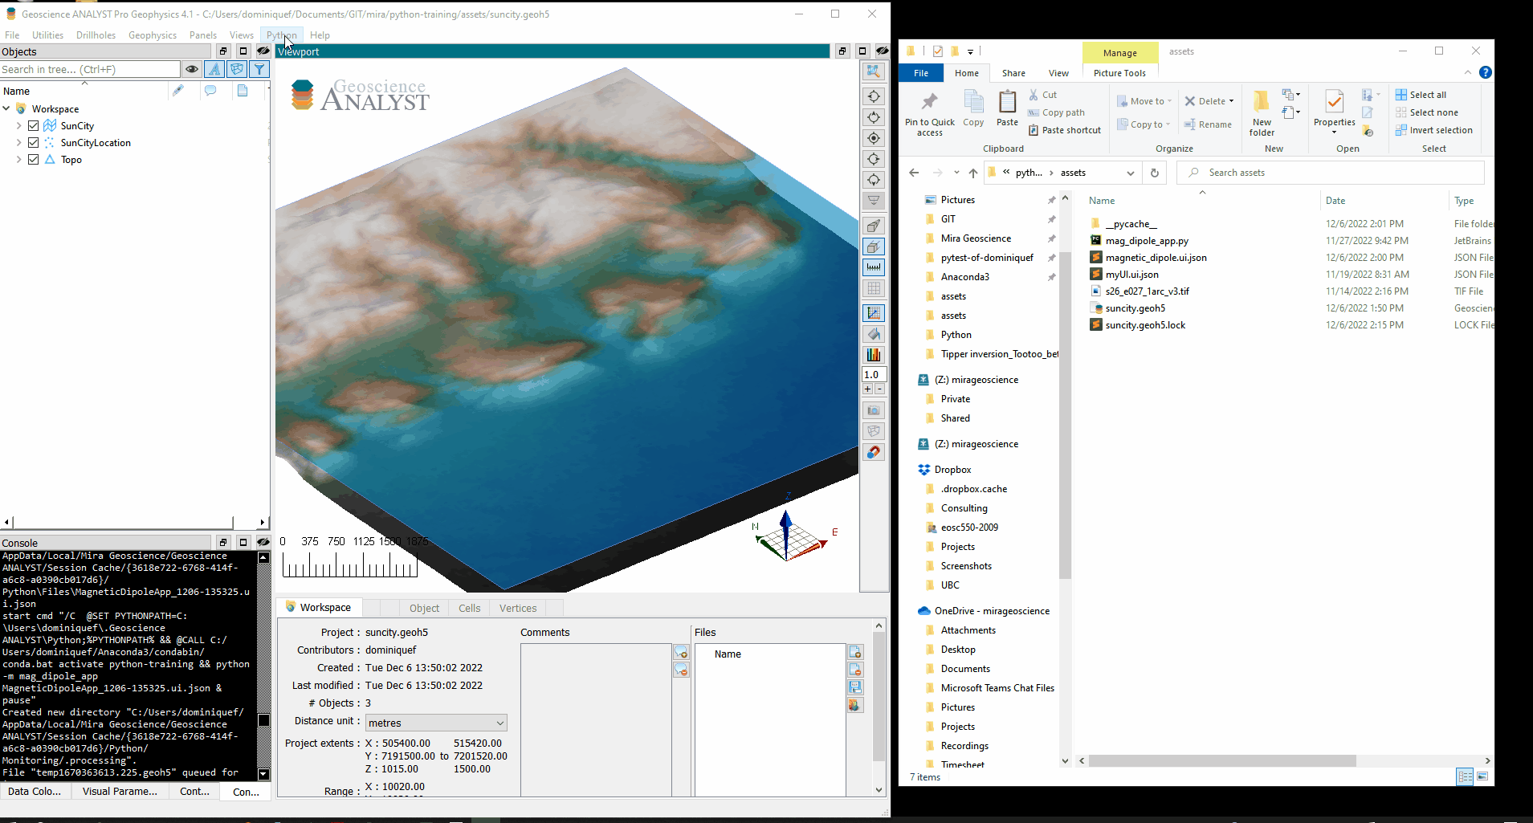The width and height of the screenshot is (1533, 823).
Task: Open the Drillholes menu
Action: coord(96,35)
